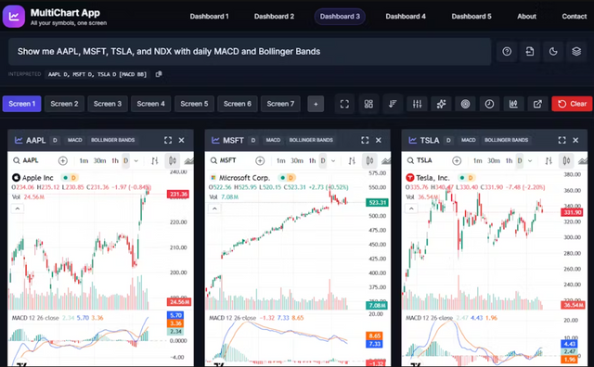Viewport: 594px width, 367px height.
Task: Select 30m interval on MSFT chart
Action: pos(297,161)
